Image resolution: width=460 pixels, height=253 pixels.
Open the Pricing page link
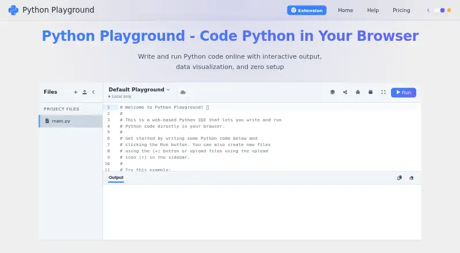[401, 10]
